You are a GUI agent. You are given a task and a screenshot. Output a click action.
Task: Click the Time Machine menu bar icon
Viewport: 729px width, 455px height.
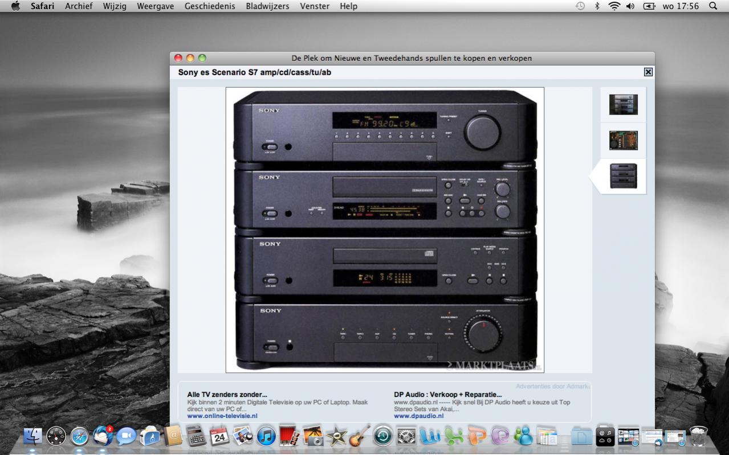(580, 6)
